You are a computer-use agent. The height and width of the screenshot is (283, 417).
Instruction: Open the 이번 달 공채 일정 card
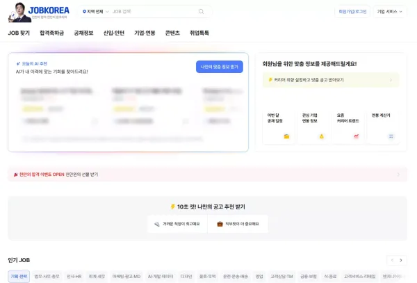point(279,127)
